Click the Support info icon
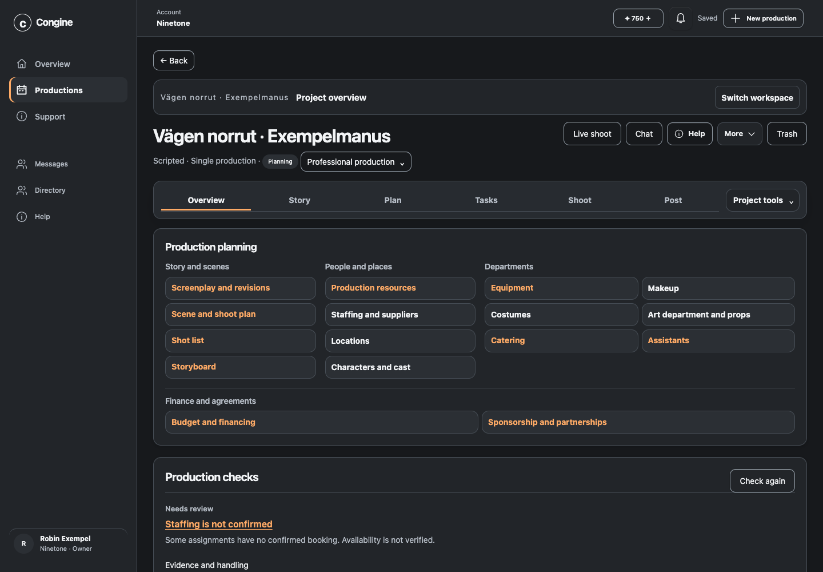The height and width of the screenshot is (572, 823). [22, 116]
